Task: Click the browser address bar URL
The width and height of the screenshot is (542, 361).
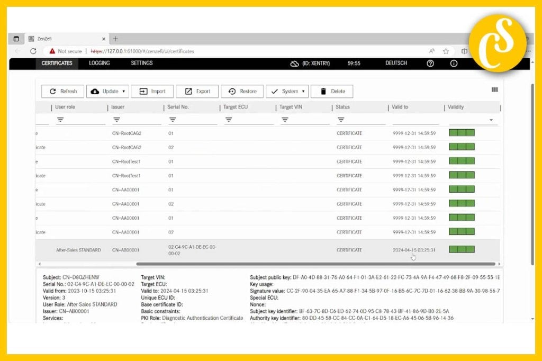Action: pos(142,51)
